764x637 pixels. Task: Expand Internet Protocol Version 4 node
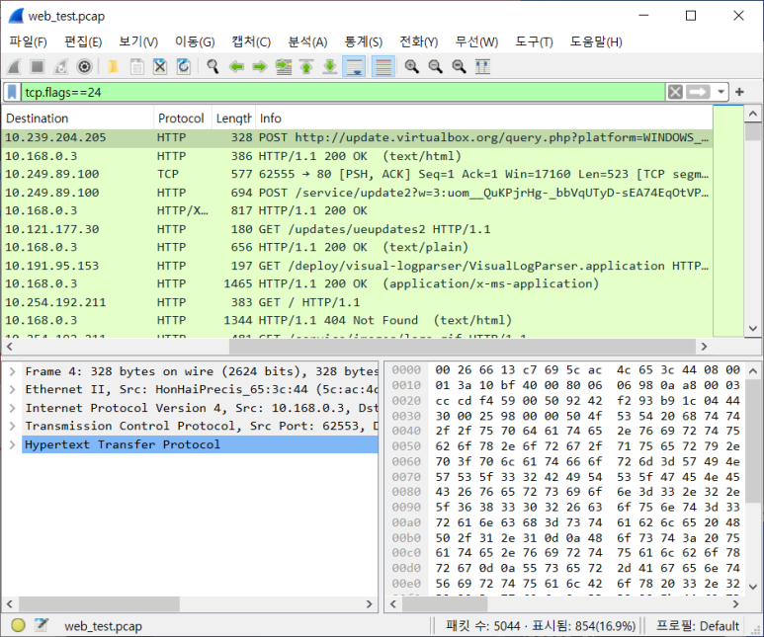pyautogui.click(x=13, y=408)
